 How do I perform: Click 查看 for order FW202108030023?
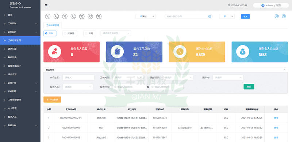click(x=276, y=138)
